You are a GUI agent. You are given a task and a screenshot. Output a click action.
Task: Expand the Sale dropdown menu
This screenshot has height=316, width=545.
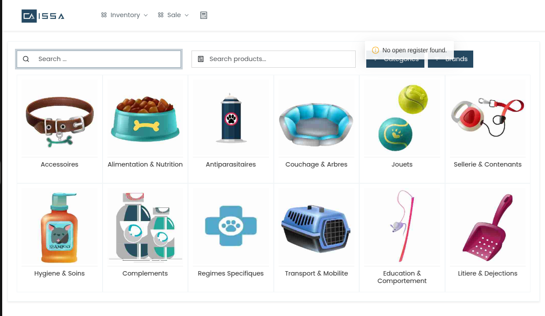point(173,15)
